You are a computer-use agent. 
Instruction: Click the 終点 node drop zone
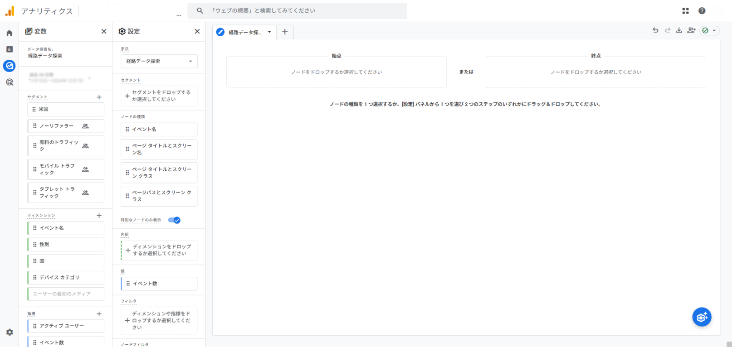pos(596,72)
